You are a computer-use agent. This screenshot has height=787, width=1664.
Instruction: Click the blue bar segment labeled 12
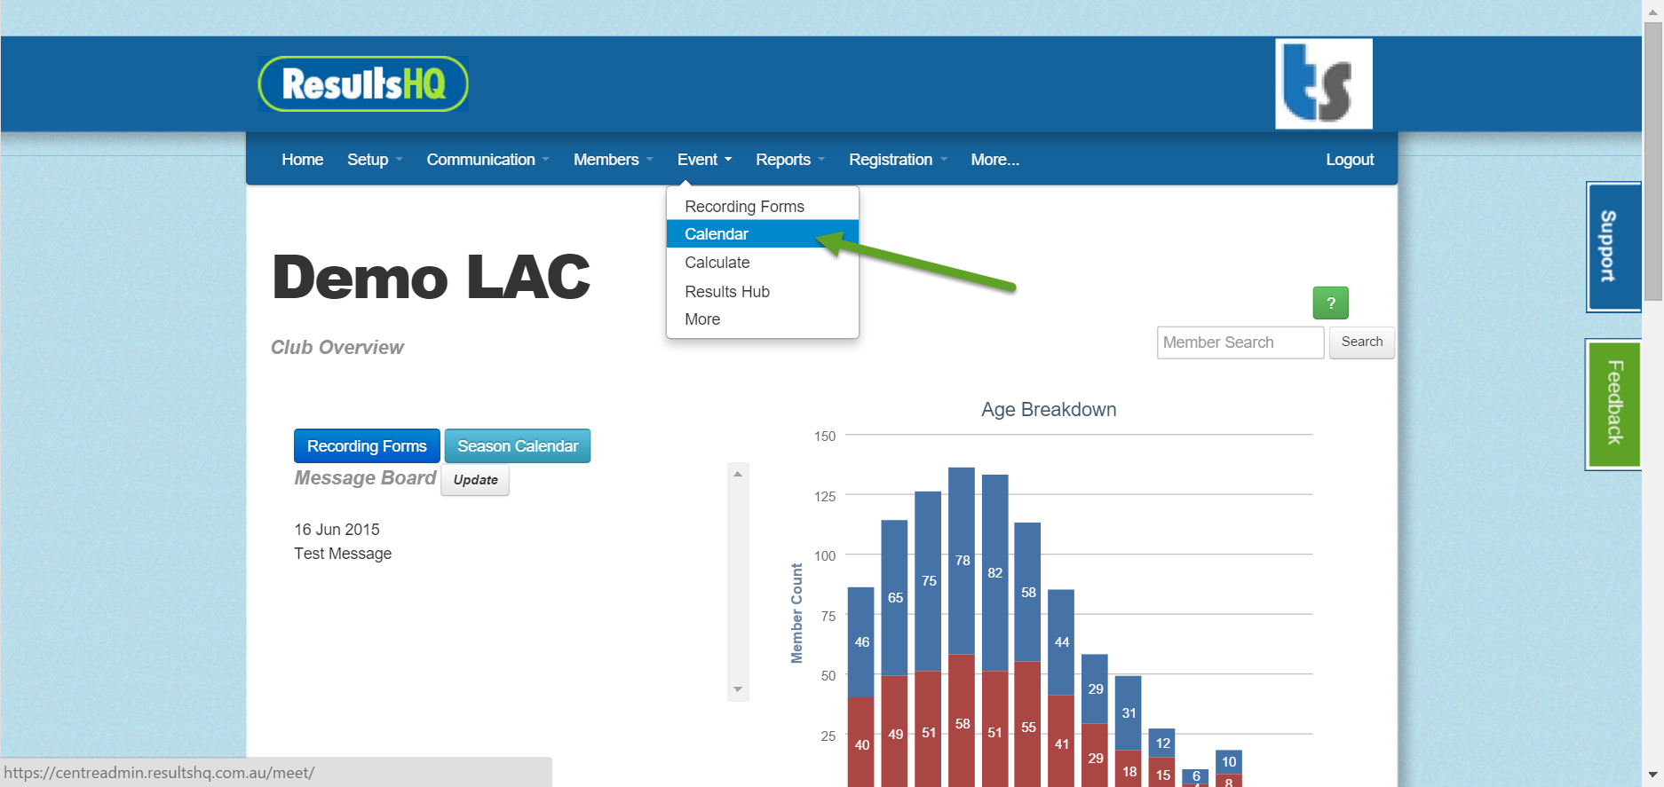coord(1162,743)
